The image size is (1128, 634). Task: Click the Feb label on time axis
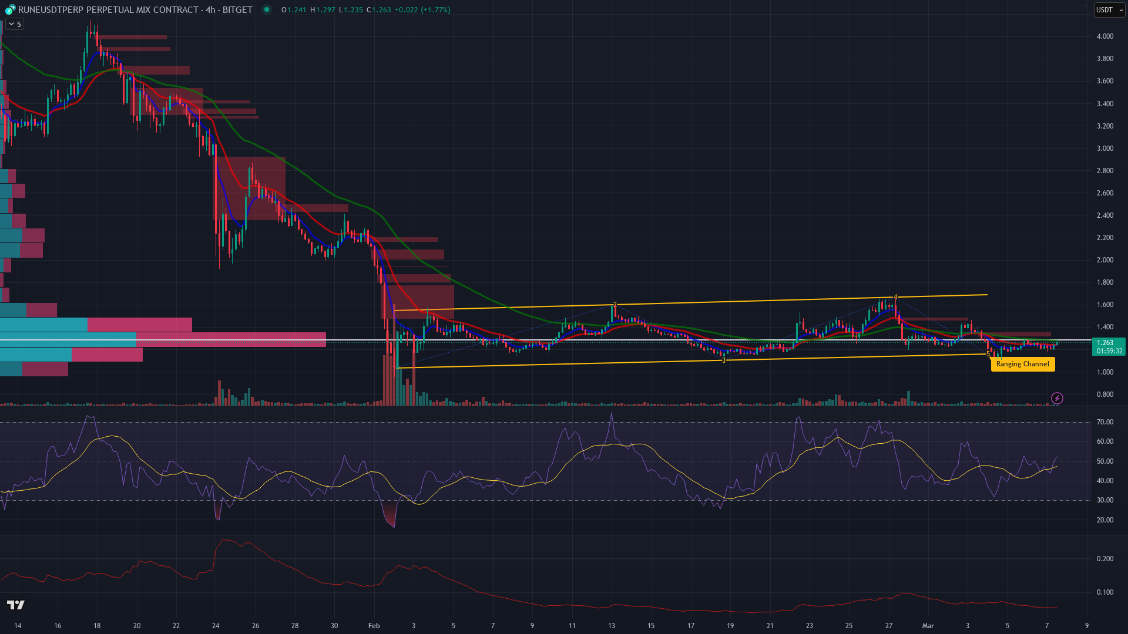click(374, 626)
